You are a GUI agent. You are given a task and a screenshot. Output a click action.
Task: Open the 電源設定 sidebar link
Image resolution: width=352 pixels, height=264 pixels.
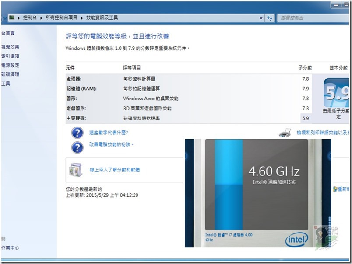click(x=10, y=65)
